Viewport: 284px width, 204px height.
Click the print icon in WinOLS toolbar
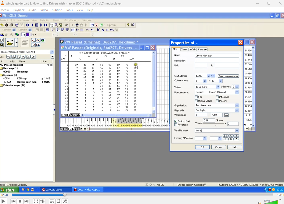(11, 25)
